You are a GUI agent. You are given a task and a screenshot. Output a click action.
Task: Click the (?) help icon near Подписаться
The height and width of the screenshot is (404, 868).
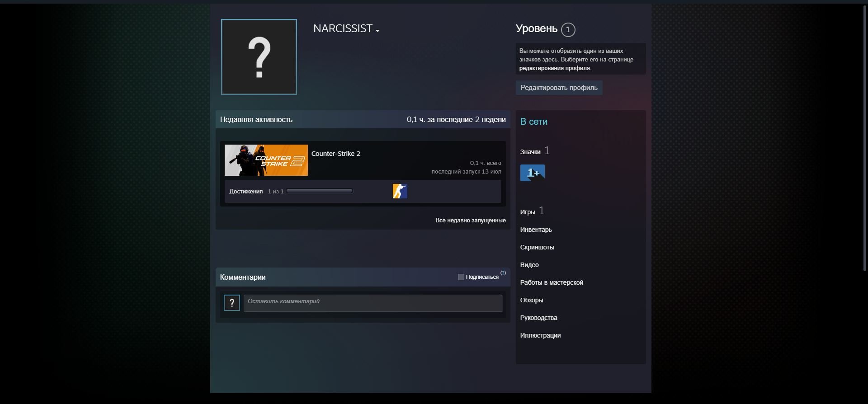click(503, 273)
